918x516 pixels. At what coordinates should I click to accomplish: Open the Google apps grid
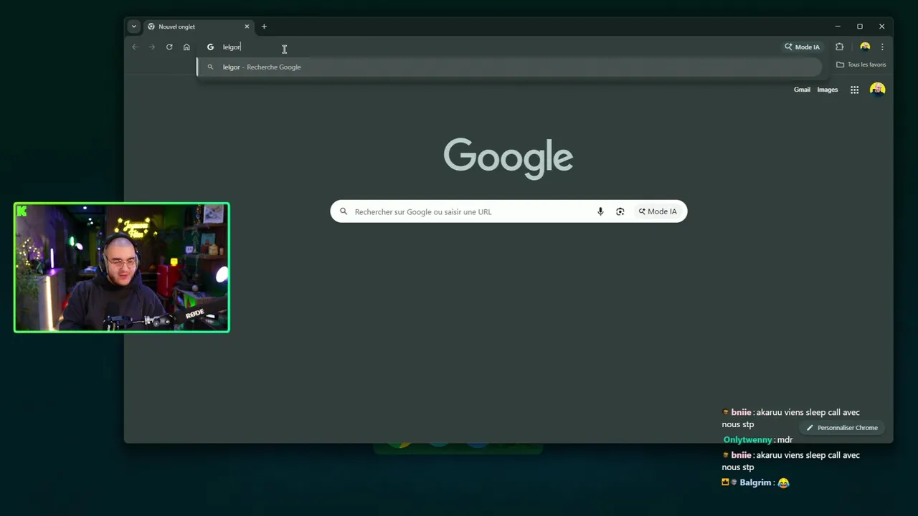[x=854, y=90]
